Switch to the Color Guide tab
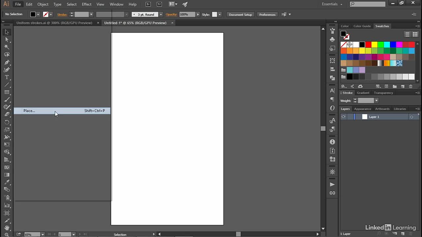This screenshot has width=422, height=237. (362, 26)
